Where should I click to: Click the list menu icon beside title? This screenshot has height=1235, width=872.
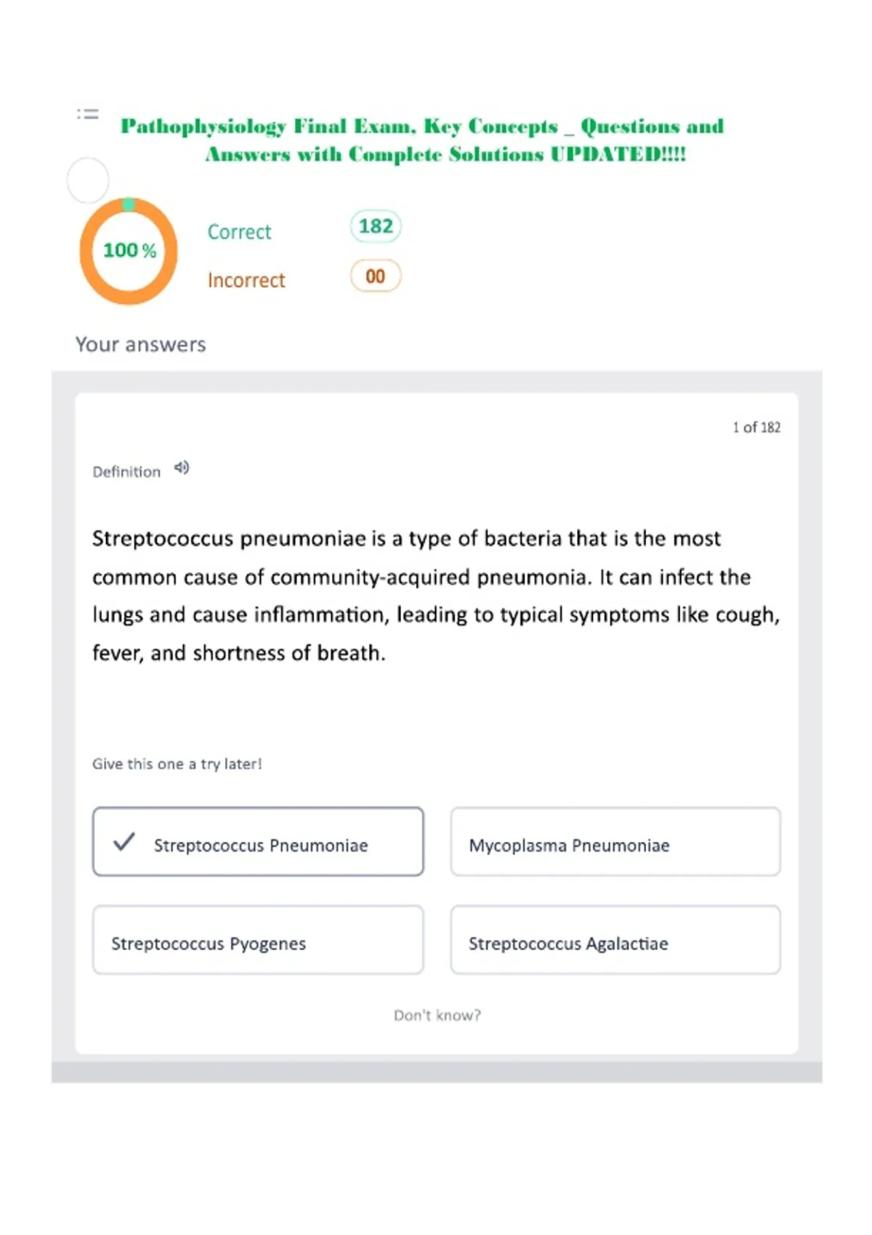coord(88,114)
